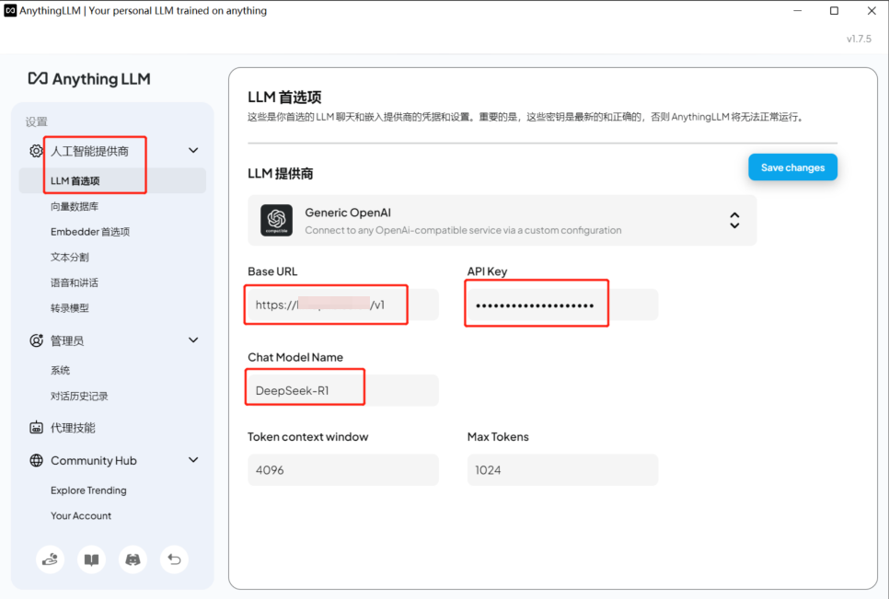Viewport: 889px width, 599px height.
Task: Select LLM 首选项 in the sidebar
Action: (x=112, y=180)
